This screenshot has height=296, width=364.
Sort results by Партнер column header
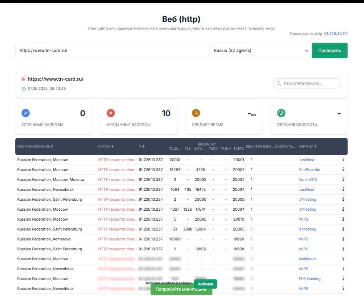click(307, 146)
